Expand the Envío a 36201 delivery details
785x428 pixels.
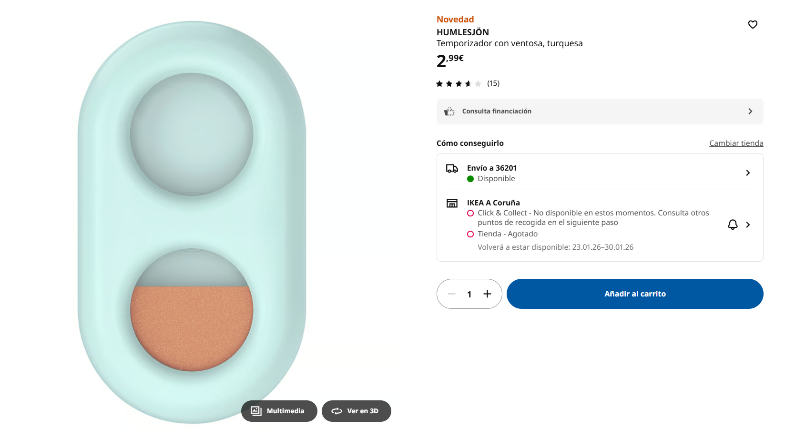pos(748,173)
